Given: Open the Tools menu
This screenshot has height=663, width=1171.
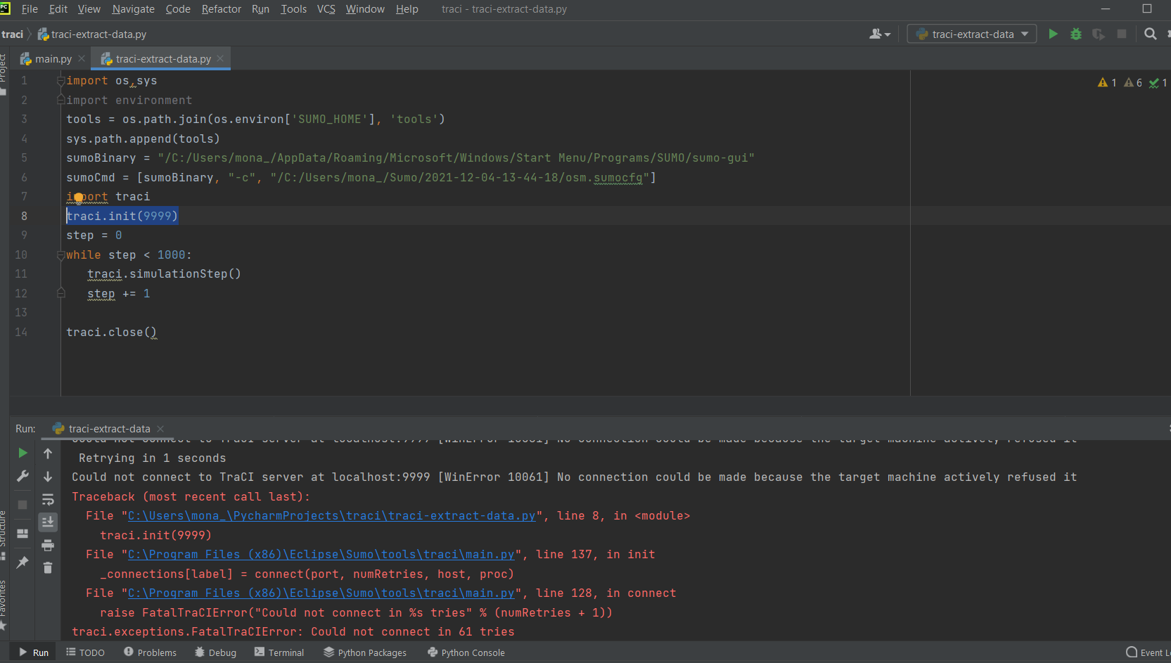Looking at the screenshot, I should coord(293,9).
